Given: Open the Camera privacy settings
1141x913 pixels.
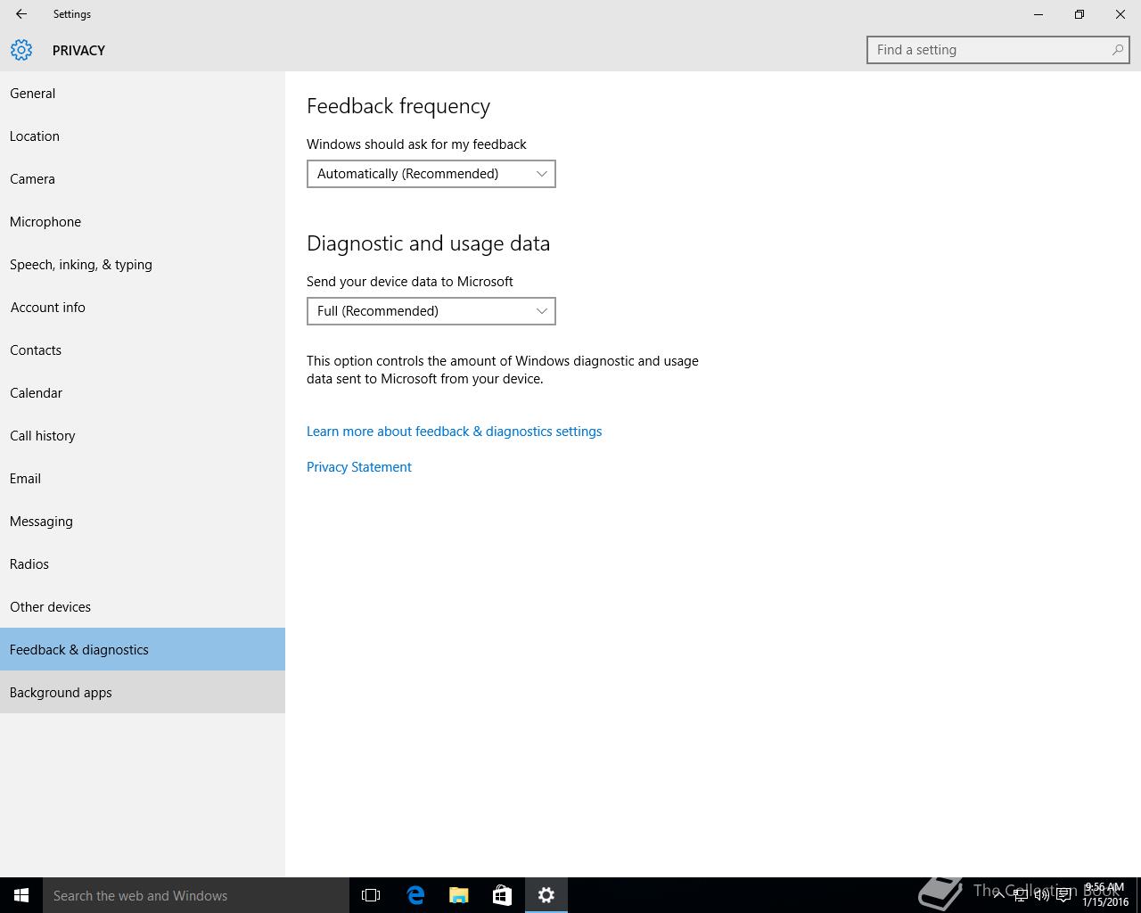Looking at the screenshot, I should click(143, 178).
